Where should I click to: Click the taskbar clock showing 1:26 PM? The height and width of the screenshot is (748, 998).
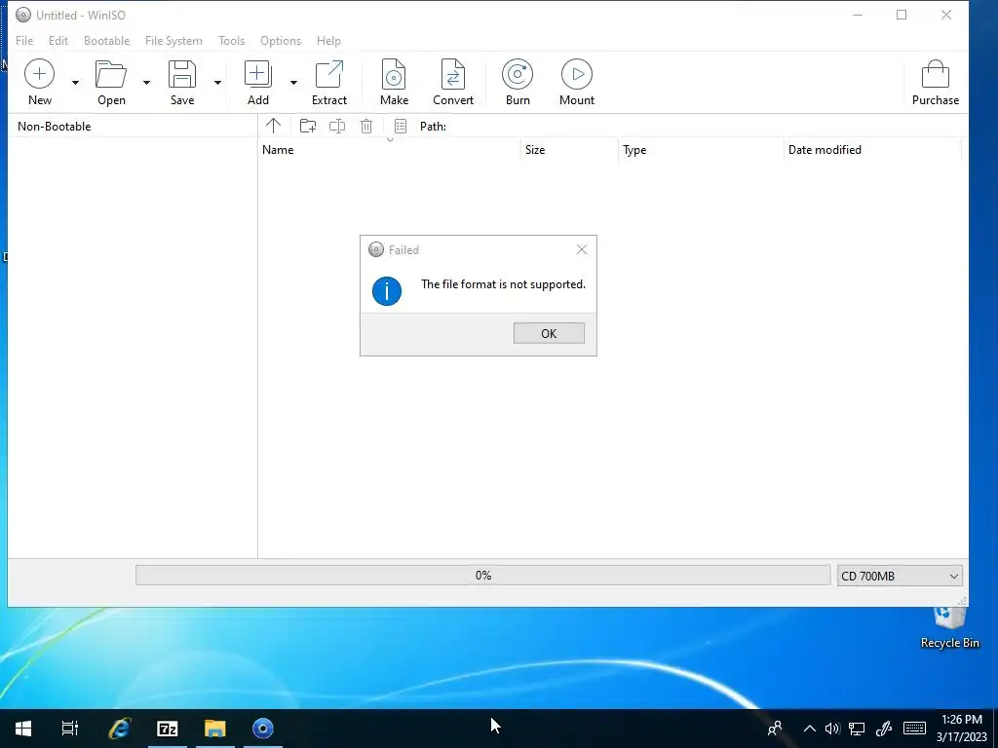(961, 729)
